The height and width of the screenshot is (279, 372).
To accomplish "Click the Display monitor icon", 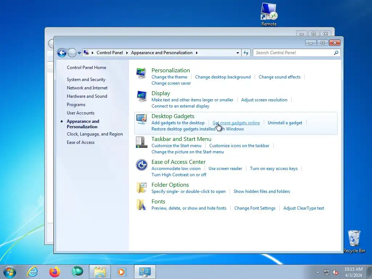I will (x=142, y=96).
